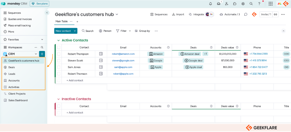This screenshot has width=291, height=132.
Task: Click the Amazon account tag
Action: [x=156, y=54]
